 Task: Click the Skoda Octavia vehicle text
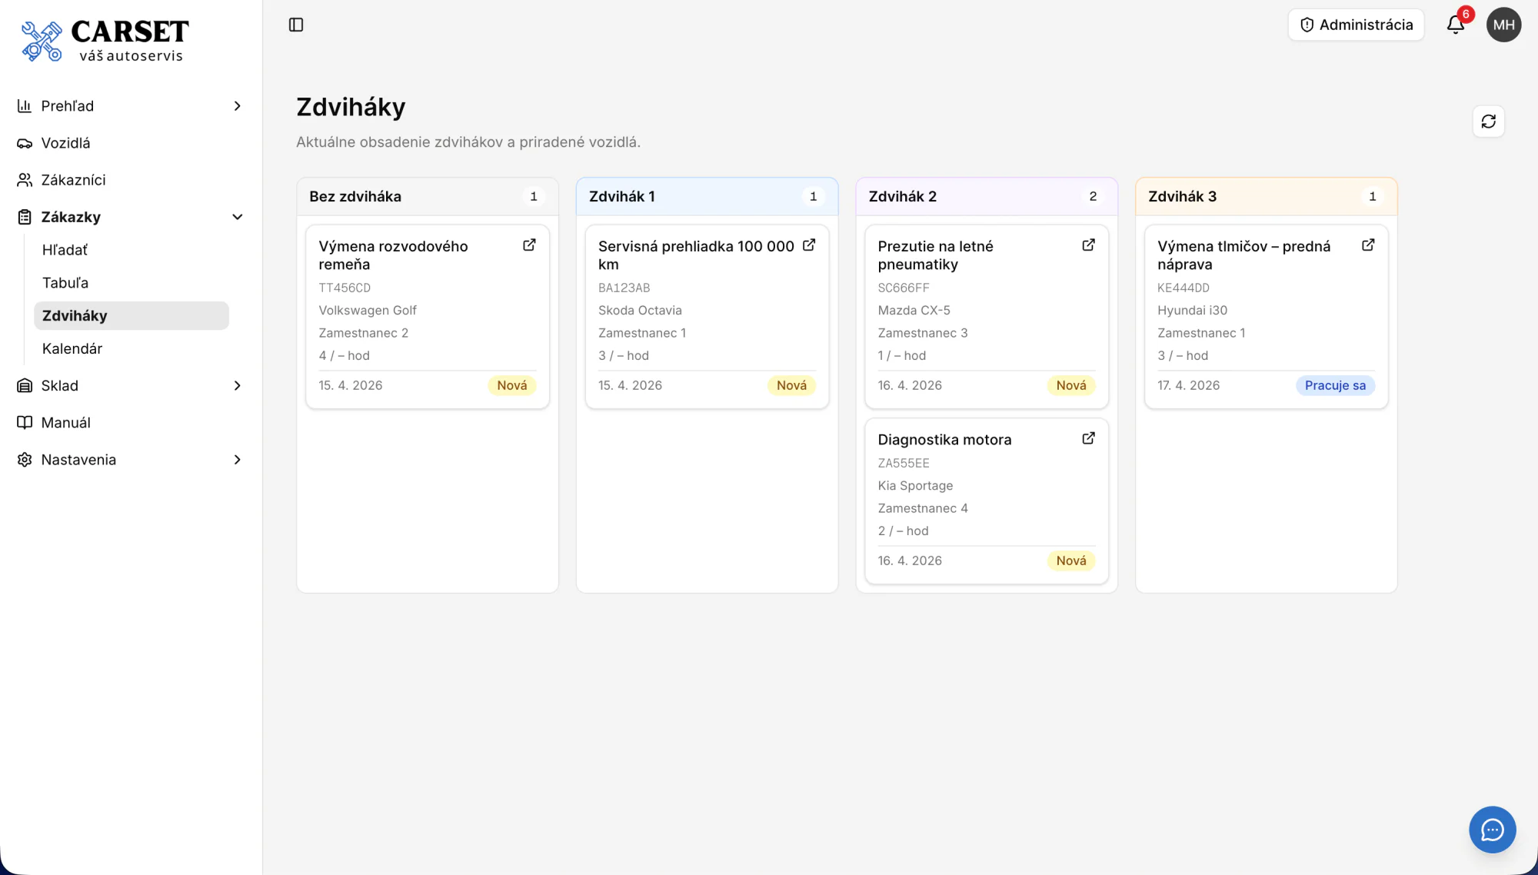tap(640, 311)
